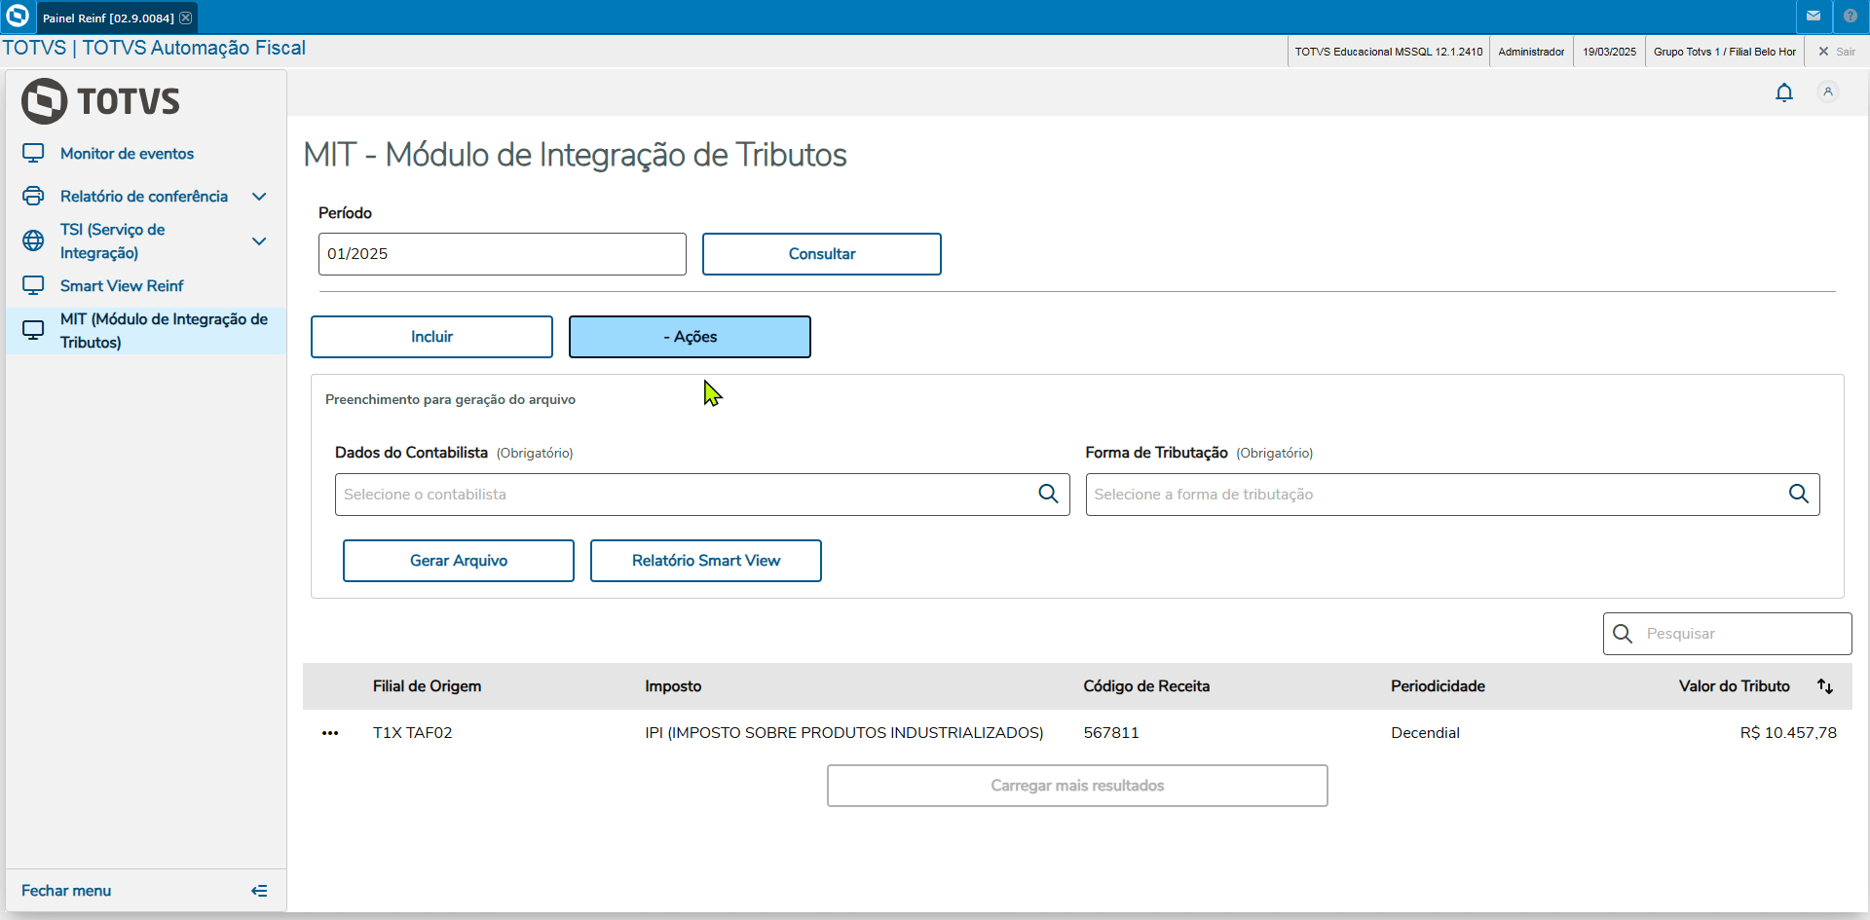Click the monitor icon beside MIT menu item
The height and width of the screenshot is (920, 1870).
[x=33, y=330]
